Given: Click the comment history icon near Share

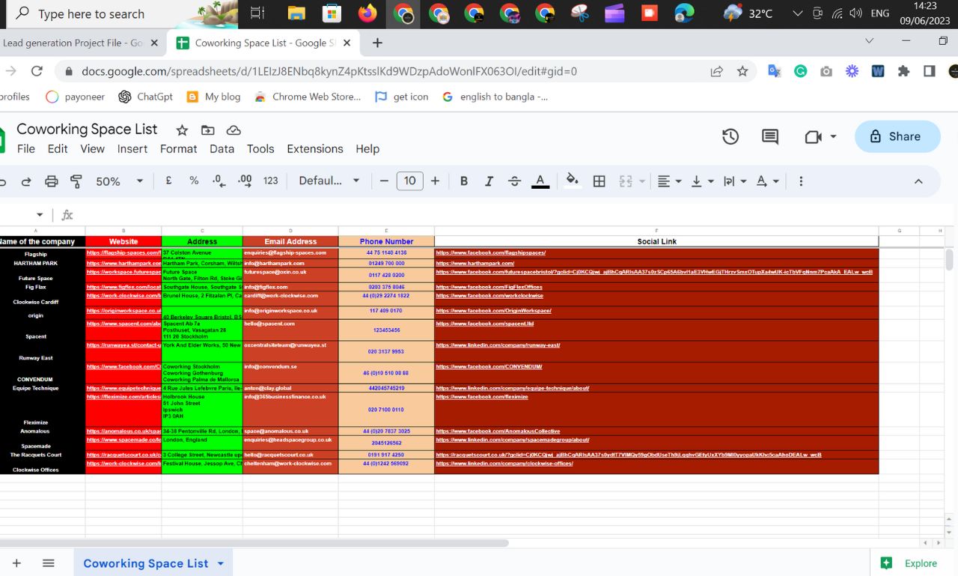Looking at the screenshot, I should coord(769,136).
